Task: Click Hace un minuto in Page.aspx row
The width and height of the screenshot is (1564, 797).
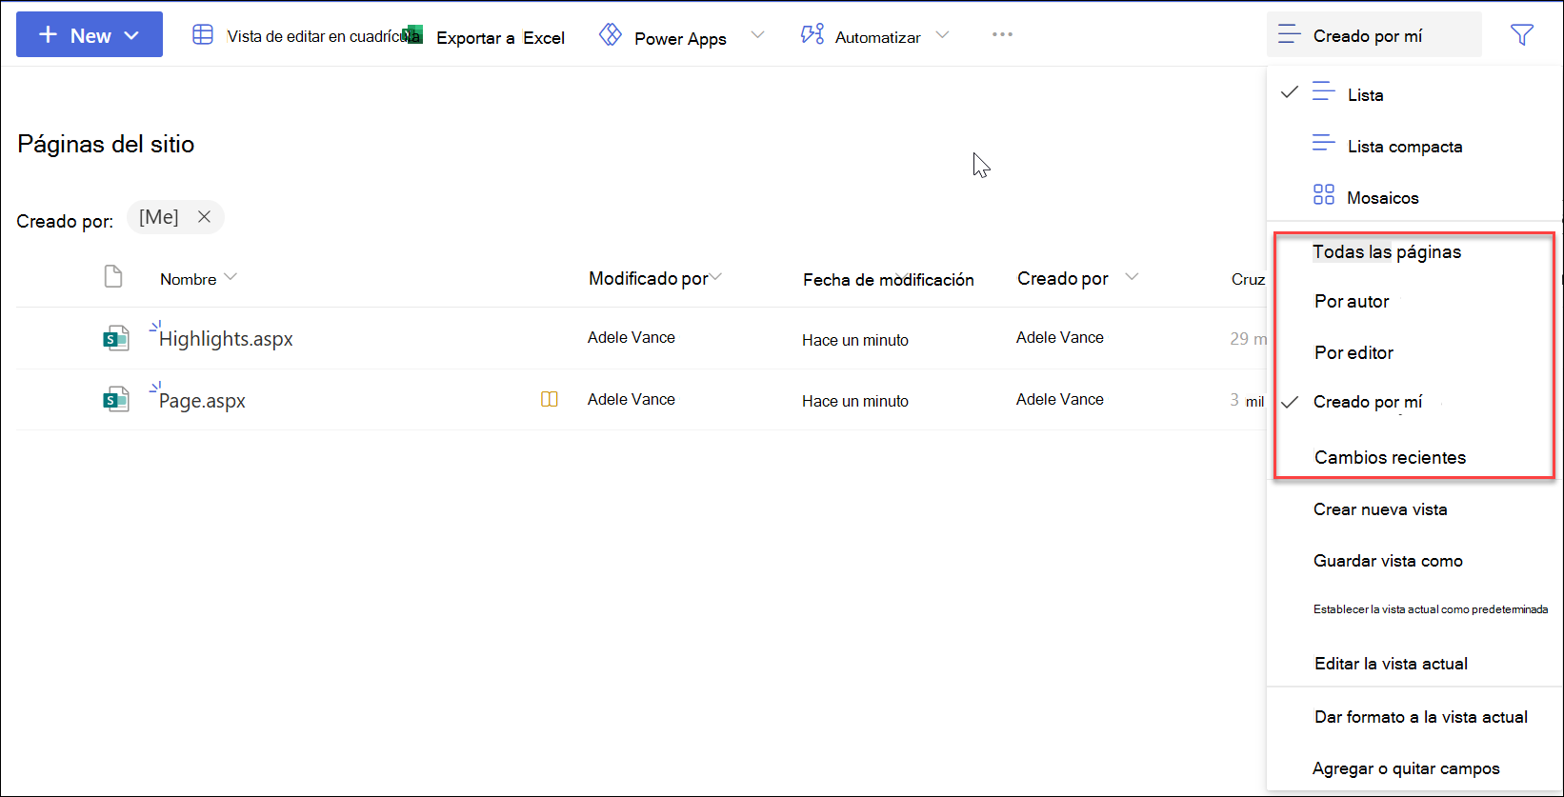Action: [854, 401]
